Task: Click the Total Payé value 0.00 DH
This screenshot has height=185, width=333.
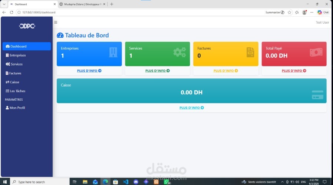Action: click(277, 56)
